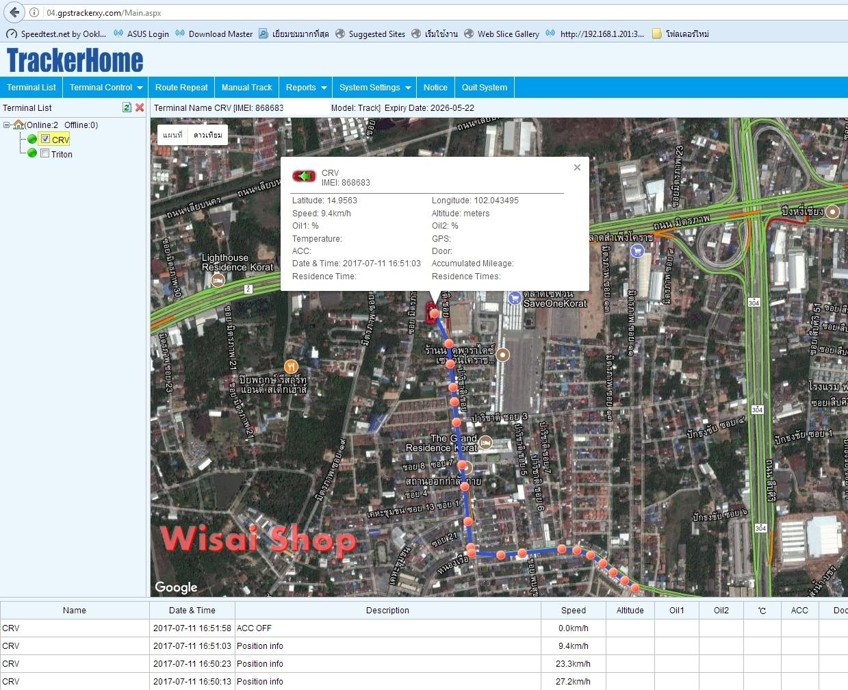This screenshot has width=848, height=690.
Task: Click the red car marker on the map
Action: point(432,312)
